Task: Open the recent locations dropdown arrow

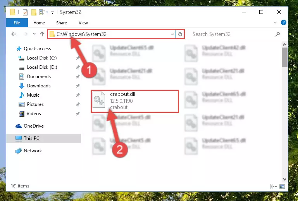Action: [34, 34]
